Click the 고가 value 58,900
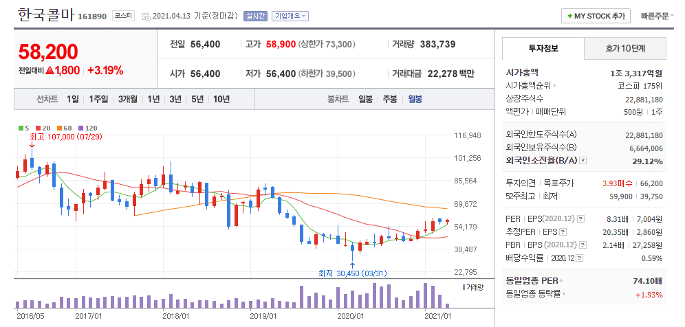 281,44
